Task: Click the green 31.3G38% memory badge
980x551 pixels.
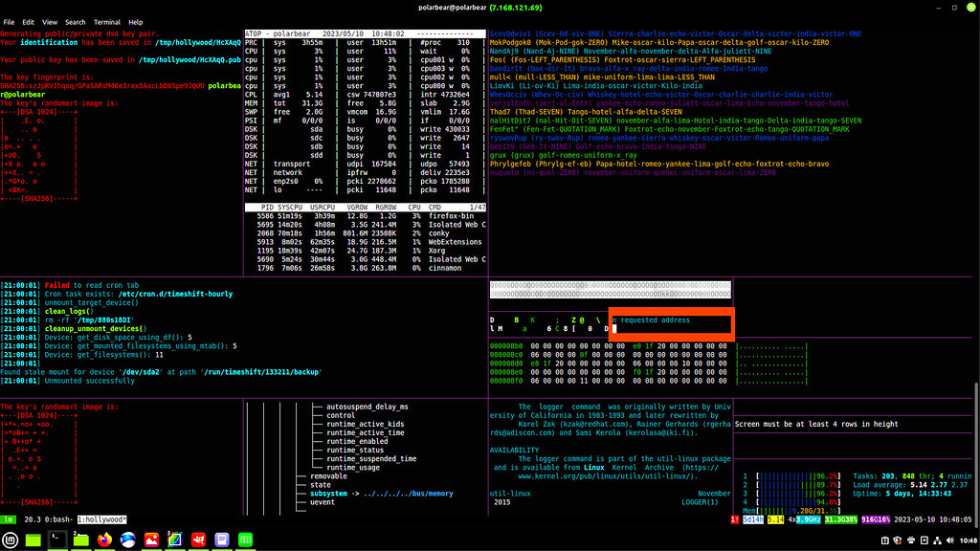Action: 840,519
